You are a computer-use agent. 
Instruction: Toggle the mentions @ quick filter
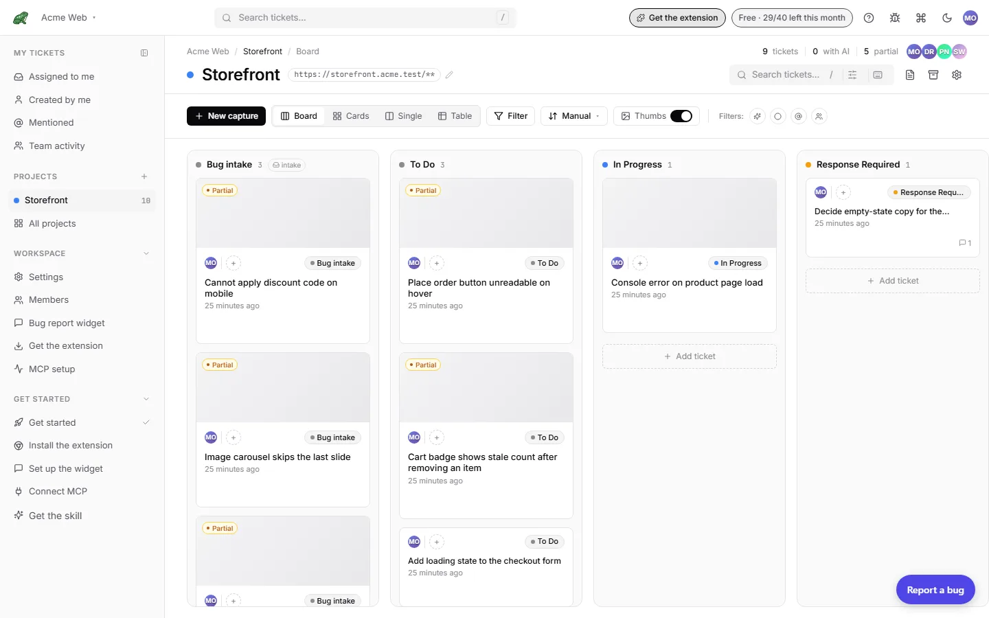[798, 117]
